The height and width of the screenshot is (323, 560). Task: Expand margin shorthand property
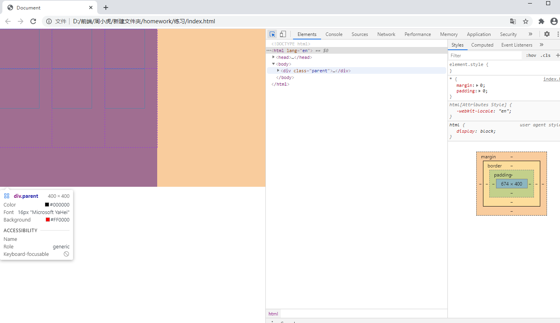pos(477,85)
